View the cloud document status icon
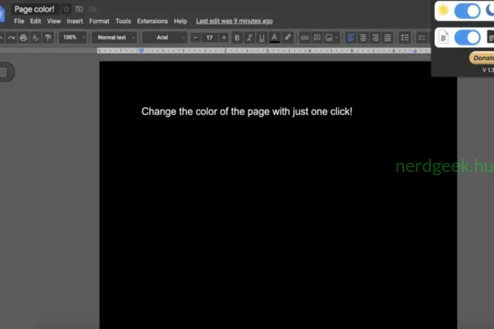This screenshot has height=329, width=494. [92, 9]
